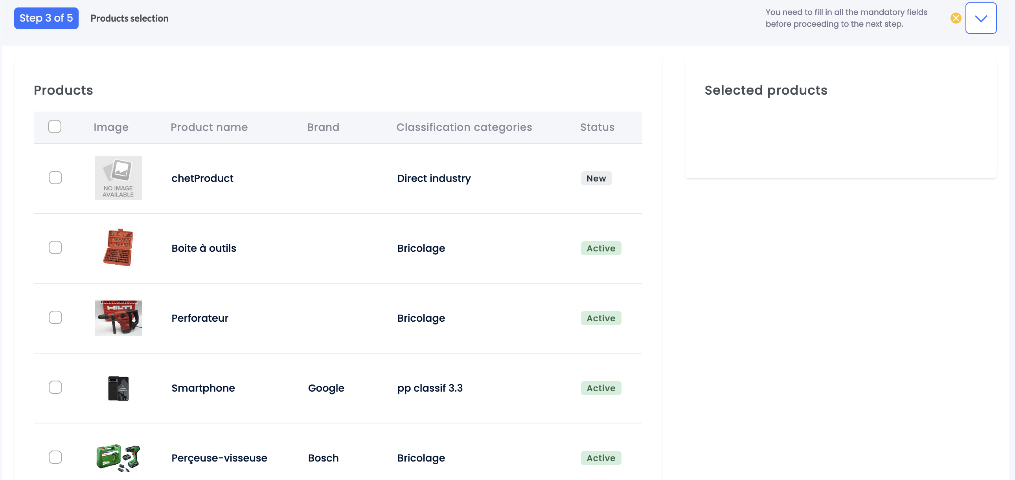The width and height of the screenshot is (1015, 480).
Task: Select the chetProduct checkbox
Action: 55,178
